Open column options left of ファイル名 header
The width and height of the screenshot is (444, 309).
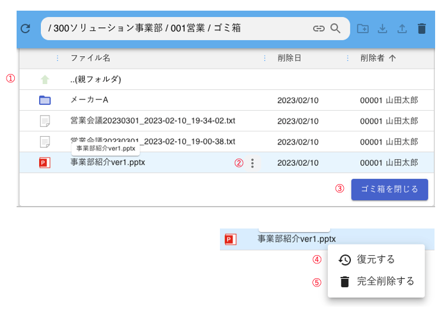[x=58, y=58]
